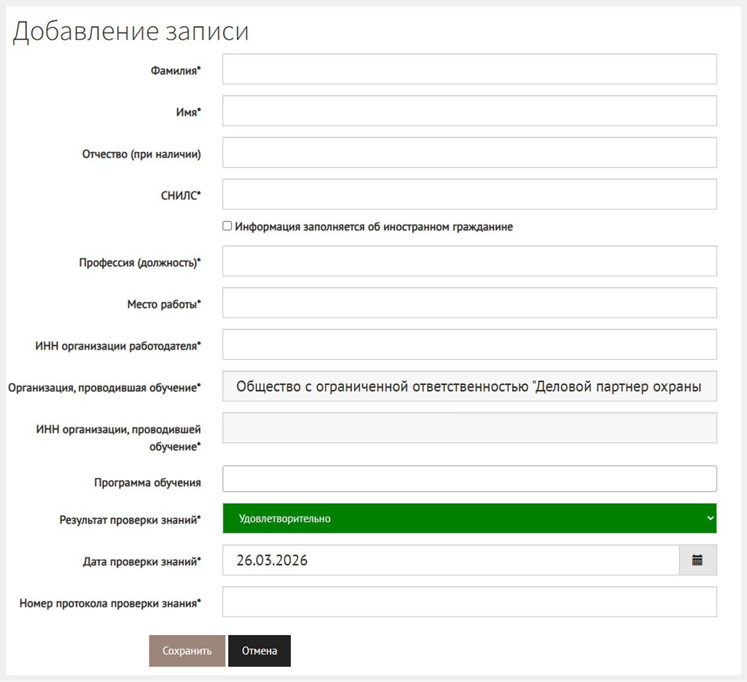Focus the Фамилия input field
Viewport: 747px width, 682px height.
[x=469, y=69]
